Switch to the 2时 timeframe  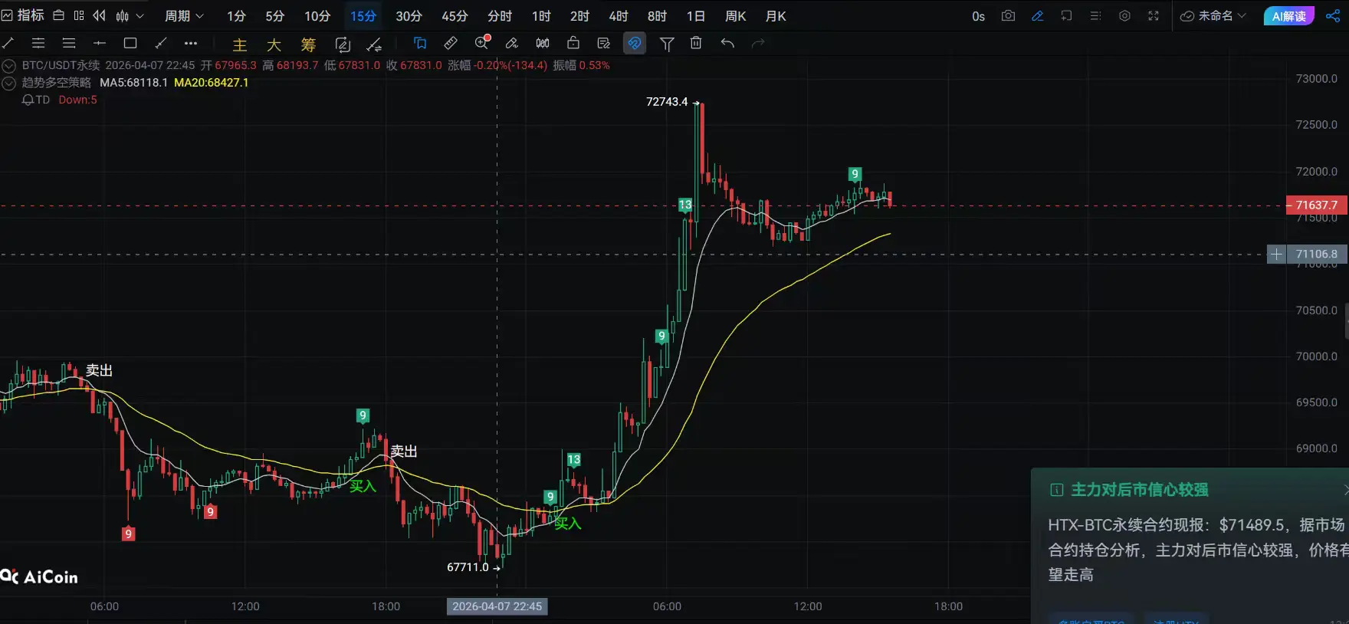coord(579,16)
